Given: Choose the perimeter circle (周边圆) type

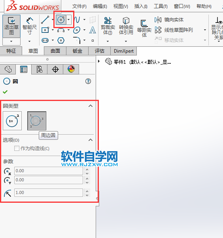Looking at the screenshot, I should (37, 121).
